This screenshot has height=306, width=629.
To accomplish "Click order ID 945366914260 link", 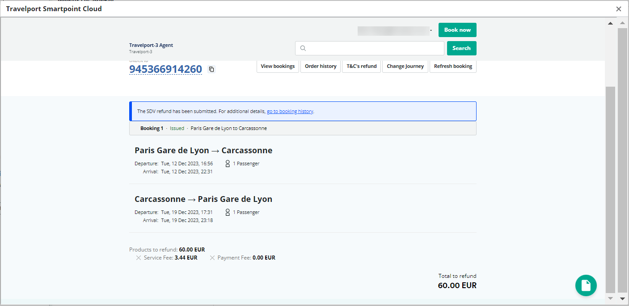I will (165, 69).
